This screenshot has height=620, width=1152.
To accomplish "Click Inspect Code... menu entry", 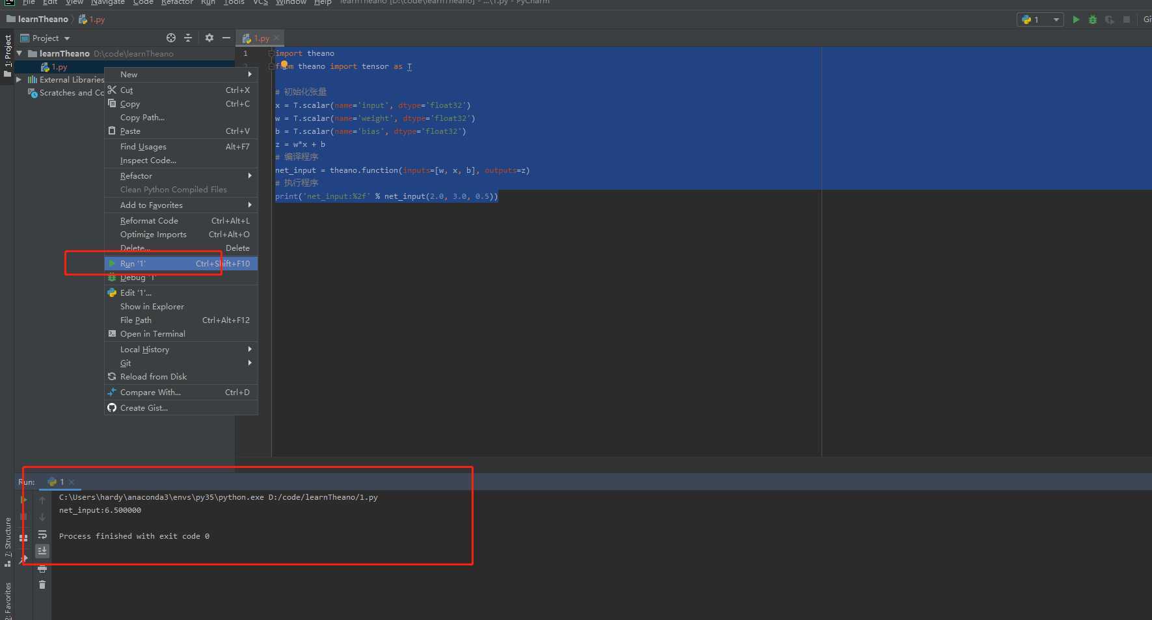I will tap(181, 161).
